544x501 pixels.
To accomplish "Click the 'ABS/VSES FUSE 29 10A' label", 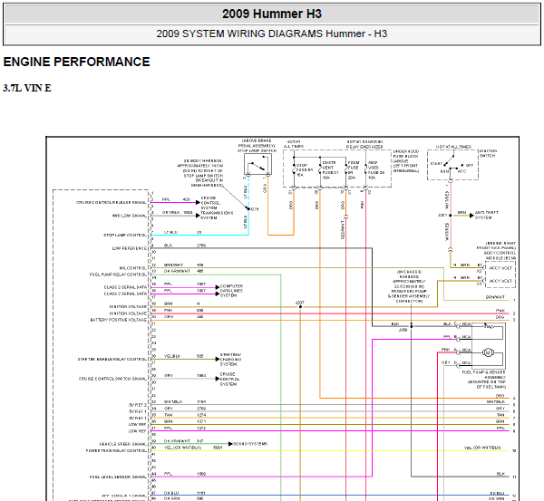I will [376, 170].
